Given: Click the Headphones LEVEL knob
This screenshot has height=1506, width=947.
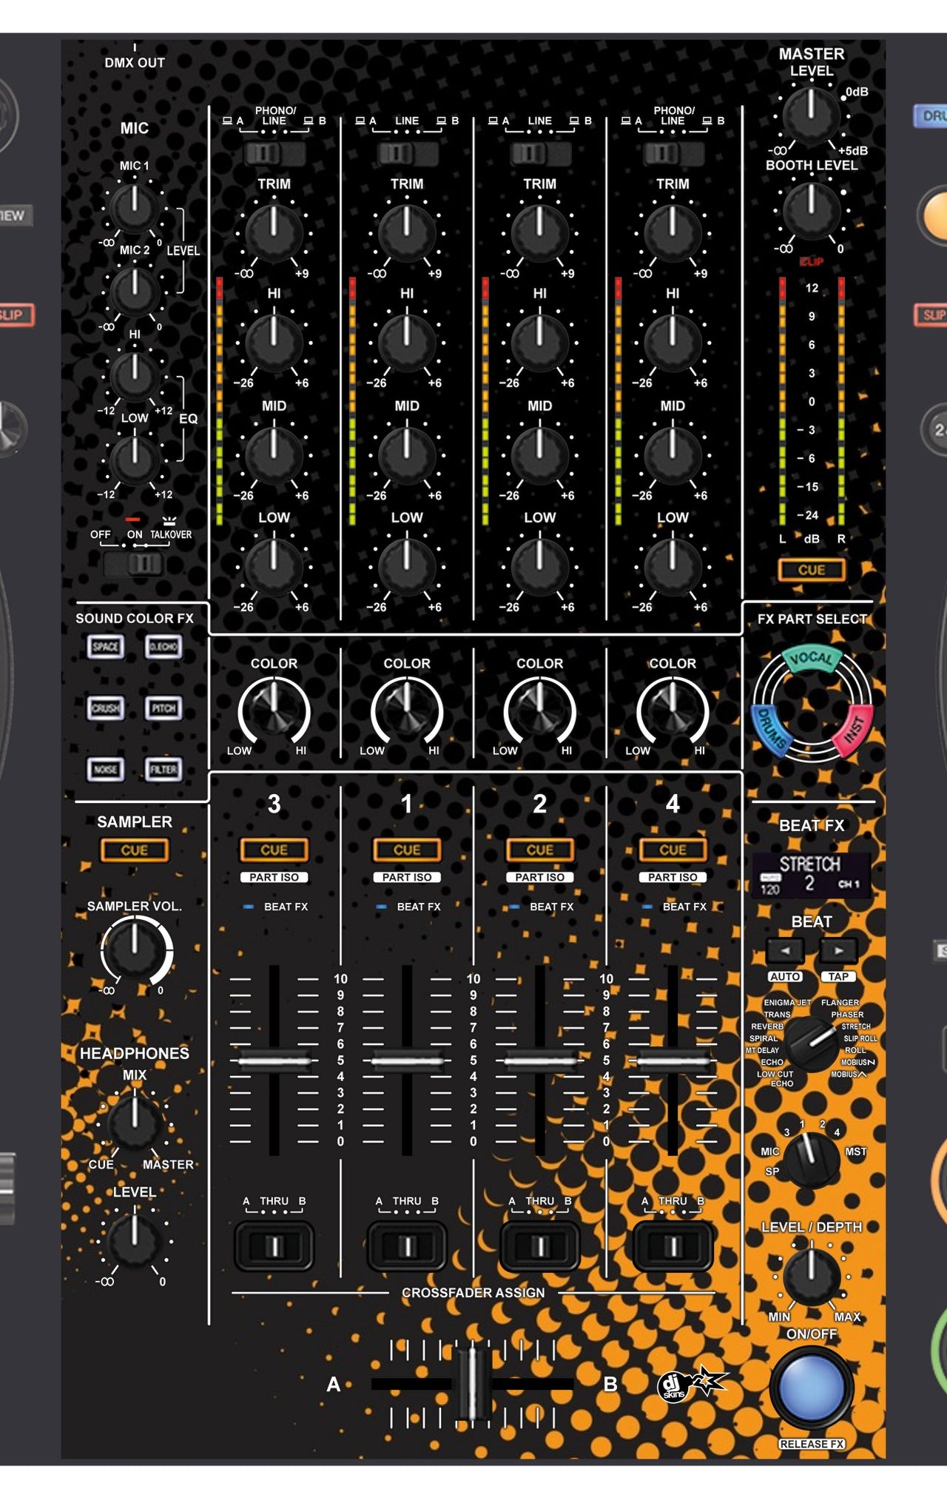Looking at the screenshot, I should 135,1240.
